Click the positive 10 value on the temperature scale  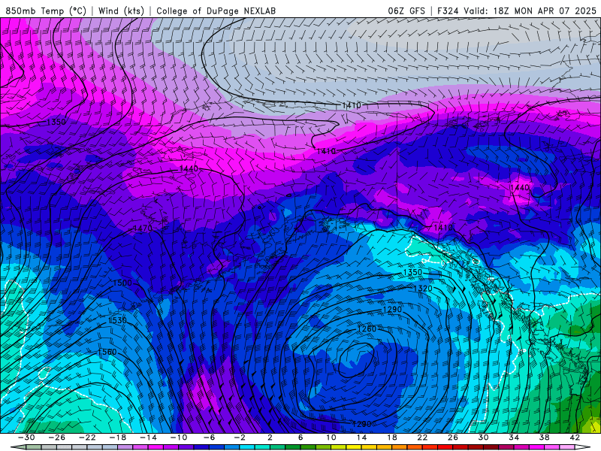tap(331, 437)
